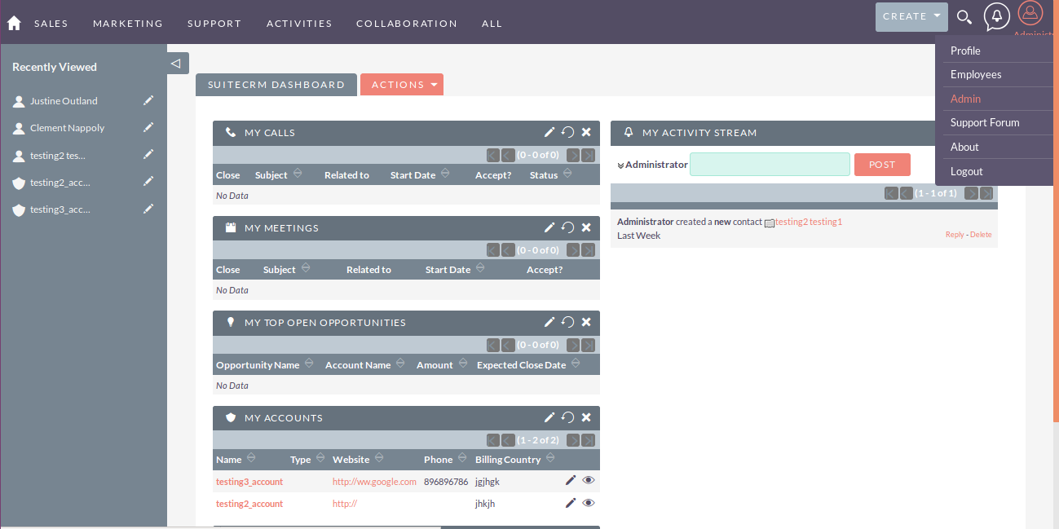Image resolution: width=1059 pixels, height=529 pixels.
Task: Click the POST button in activity stream
Action: 882,165
